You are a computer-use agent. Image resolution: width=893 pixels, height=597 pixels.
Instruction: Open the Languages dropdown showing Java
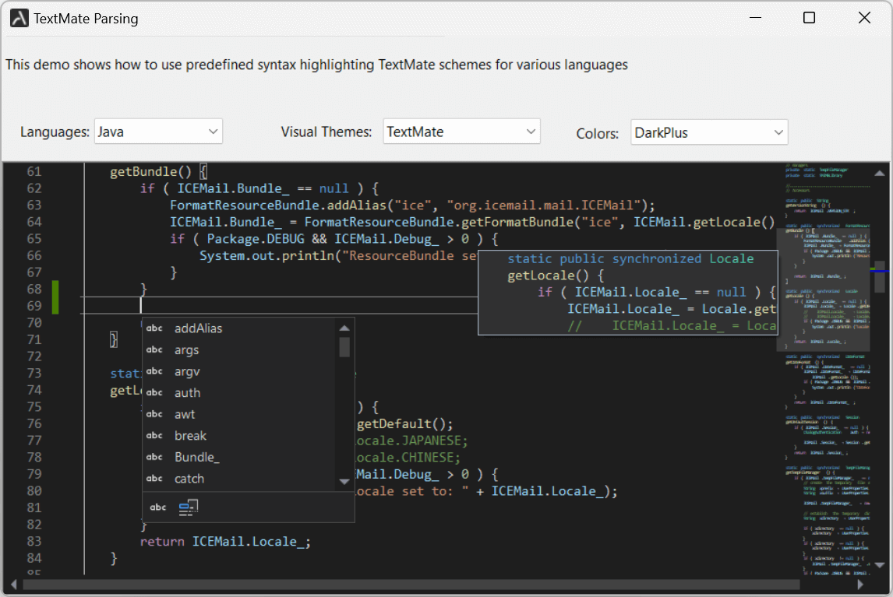click(x=158, y=132)
